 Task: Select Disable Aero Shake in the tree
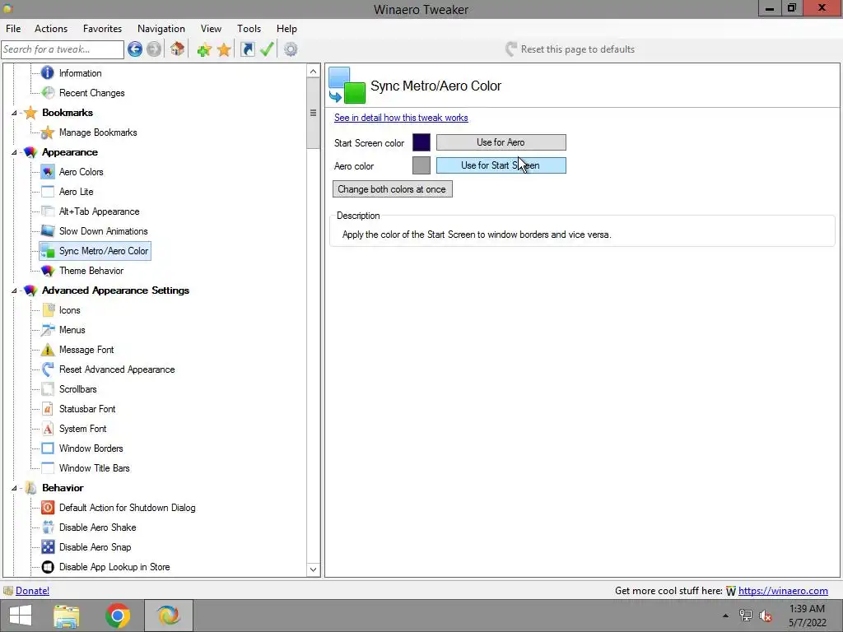[x=97, y=527]
